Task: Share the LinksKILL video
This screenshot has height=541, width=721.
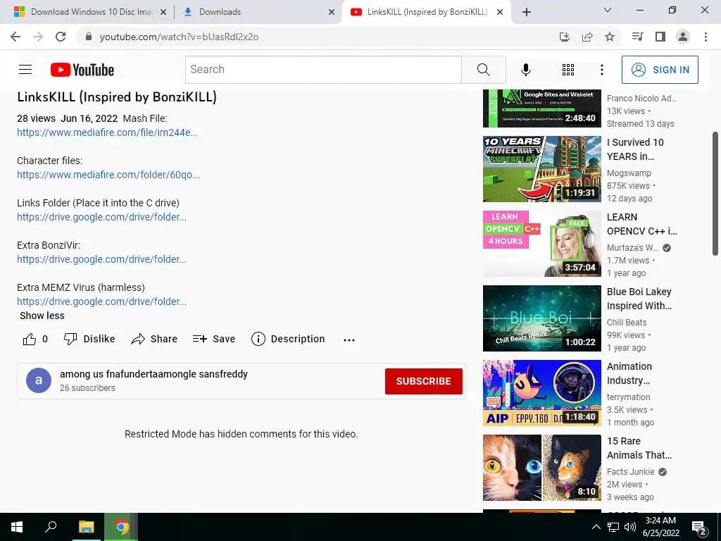Action: (x=154, y=339)
